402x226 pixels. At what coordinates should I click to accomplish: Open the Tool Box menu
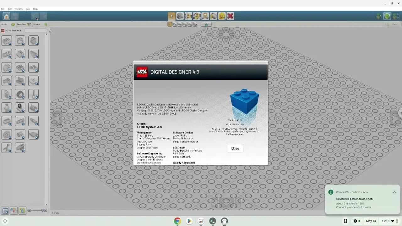point(19,9)
